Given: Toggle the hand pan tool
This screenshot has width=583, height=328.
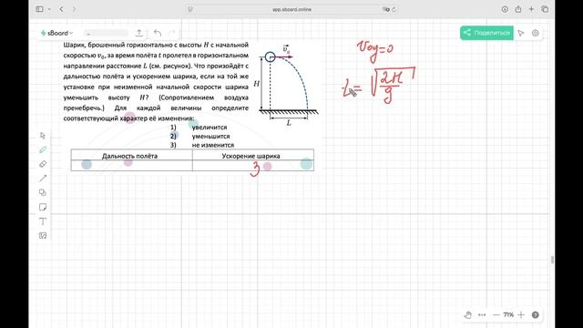Looking at the screenshot, I should click(467, 314).
